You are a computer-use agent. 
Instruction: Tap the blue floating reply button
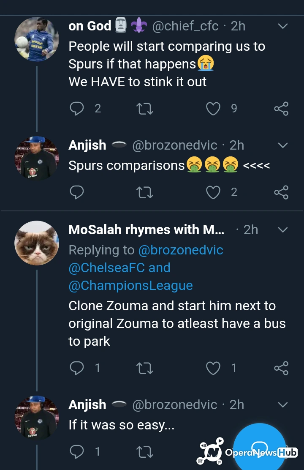259,449
